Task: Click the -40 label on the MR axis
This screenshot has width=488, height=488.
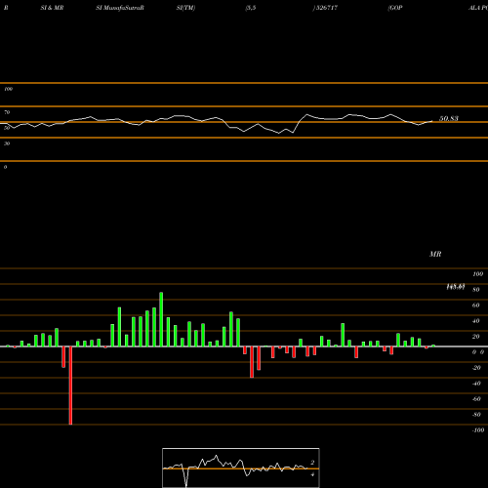Action: point(476,384)
